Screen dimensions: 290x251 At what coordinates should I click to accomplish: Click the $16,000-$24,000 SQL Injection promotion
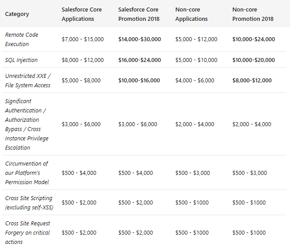point(140,60)
